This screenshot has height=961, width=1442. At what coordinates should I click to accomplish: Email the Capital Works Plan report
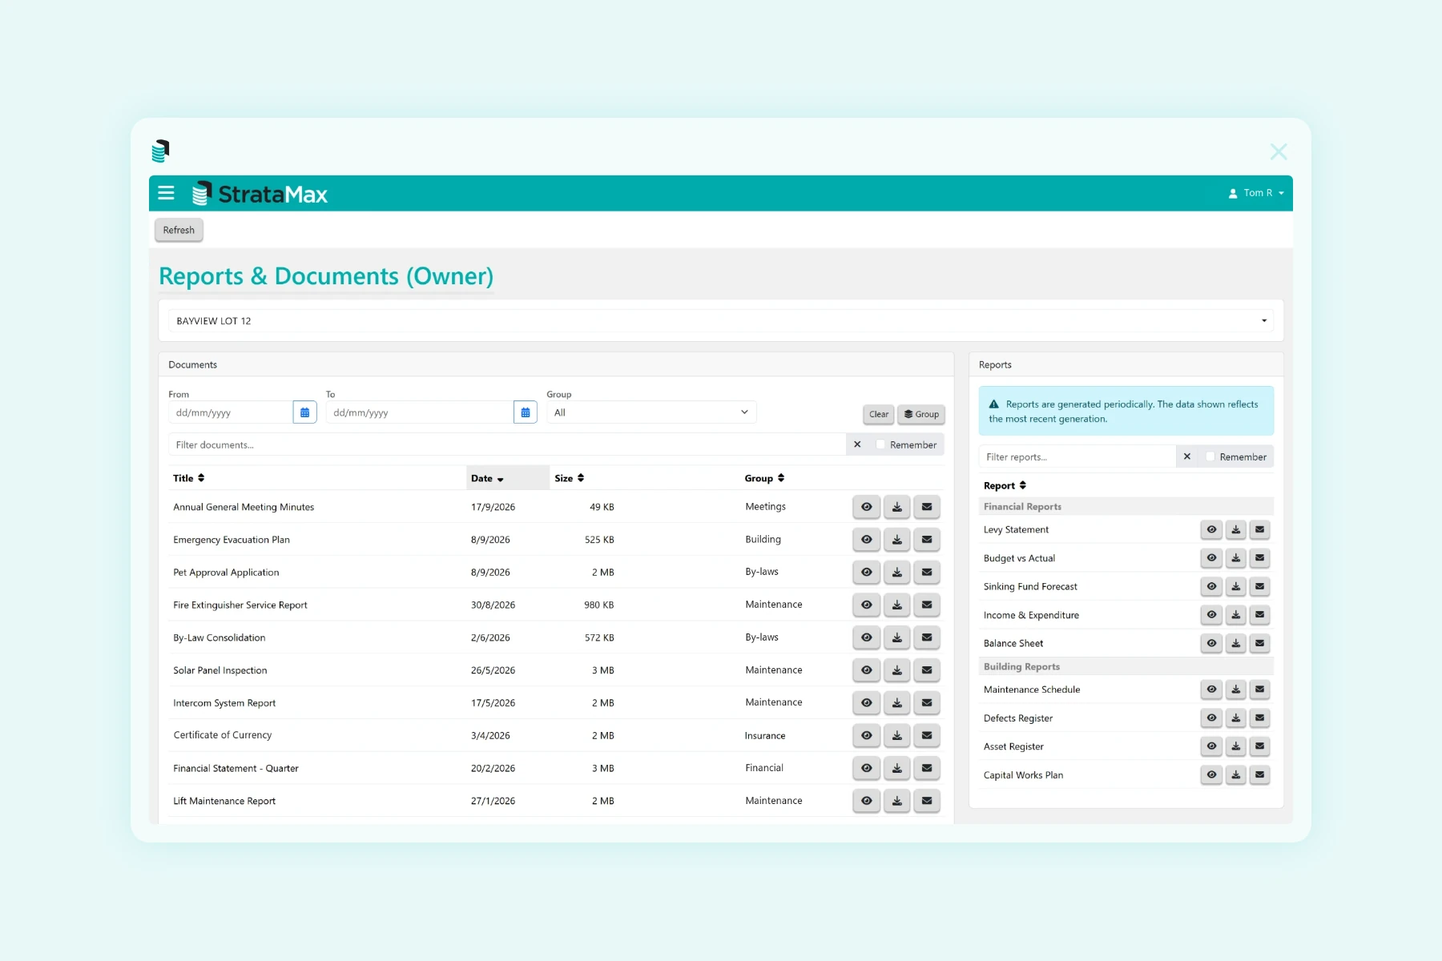1260,775
